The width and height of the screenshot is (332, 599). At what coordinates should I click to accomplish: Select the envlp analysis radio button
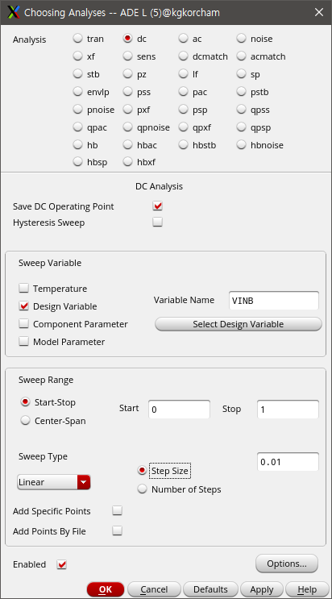point(78,92)
